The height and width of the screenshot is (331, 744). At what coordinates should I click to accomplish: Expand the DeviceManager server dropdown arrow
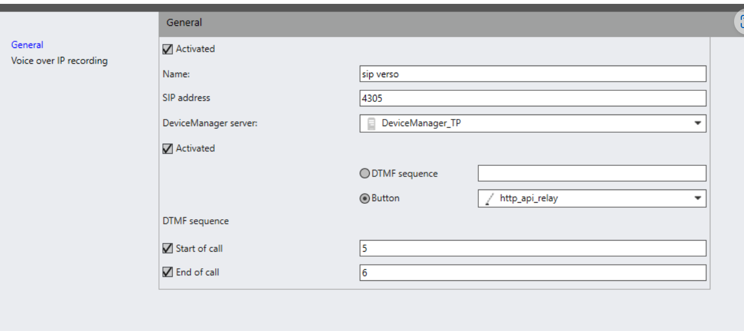697,123
